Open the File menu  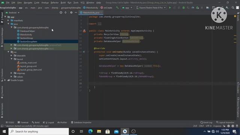7,3
